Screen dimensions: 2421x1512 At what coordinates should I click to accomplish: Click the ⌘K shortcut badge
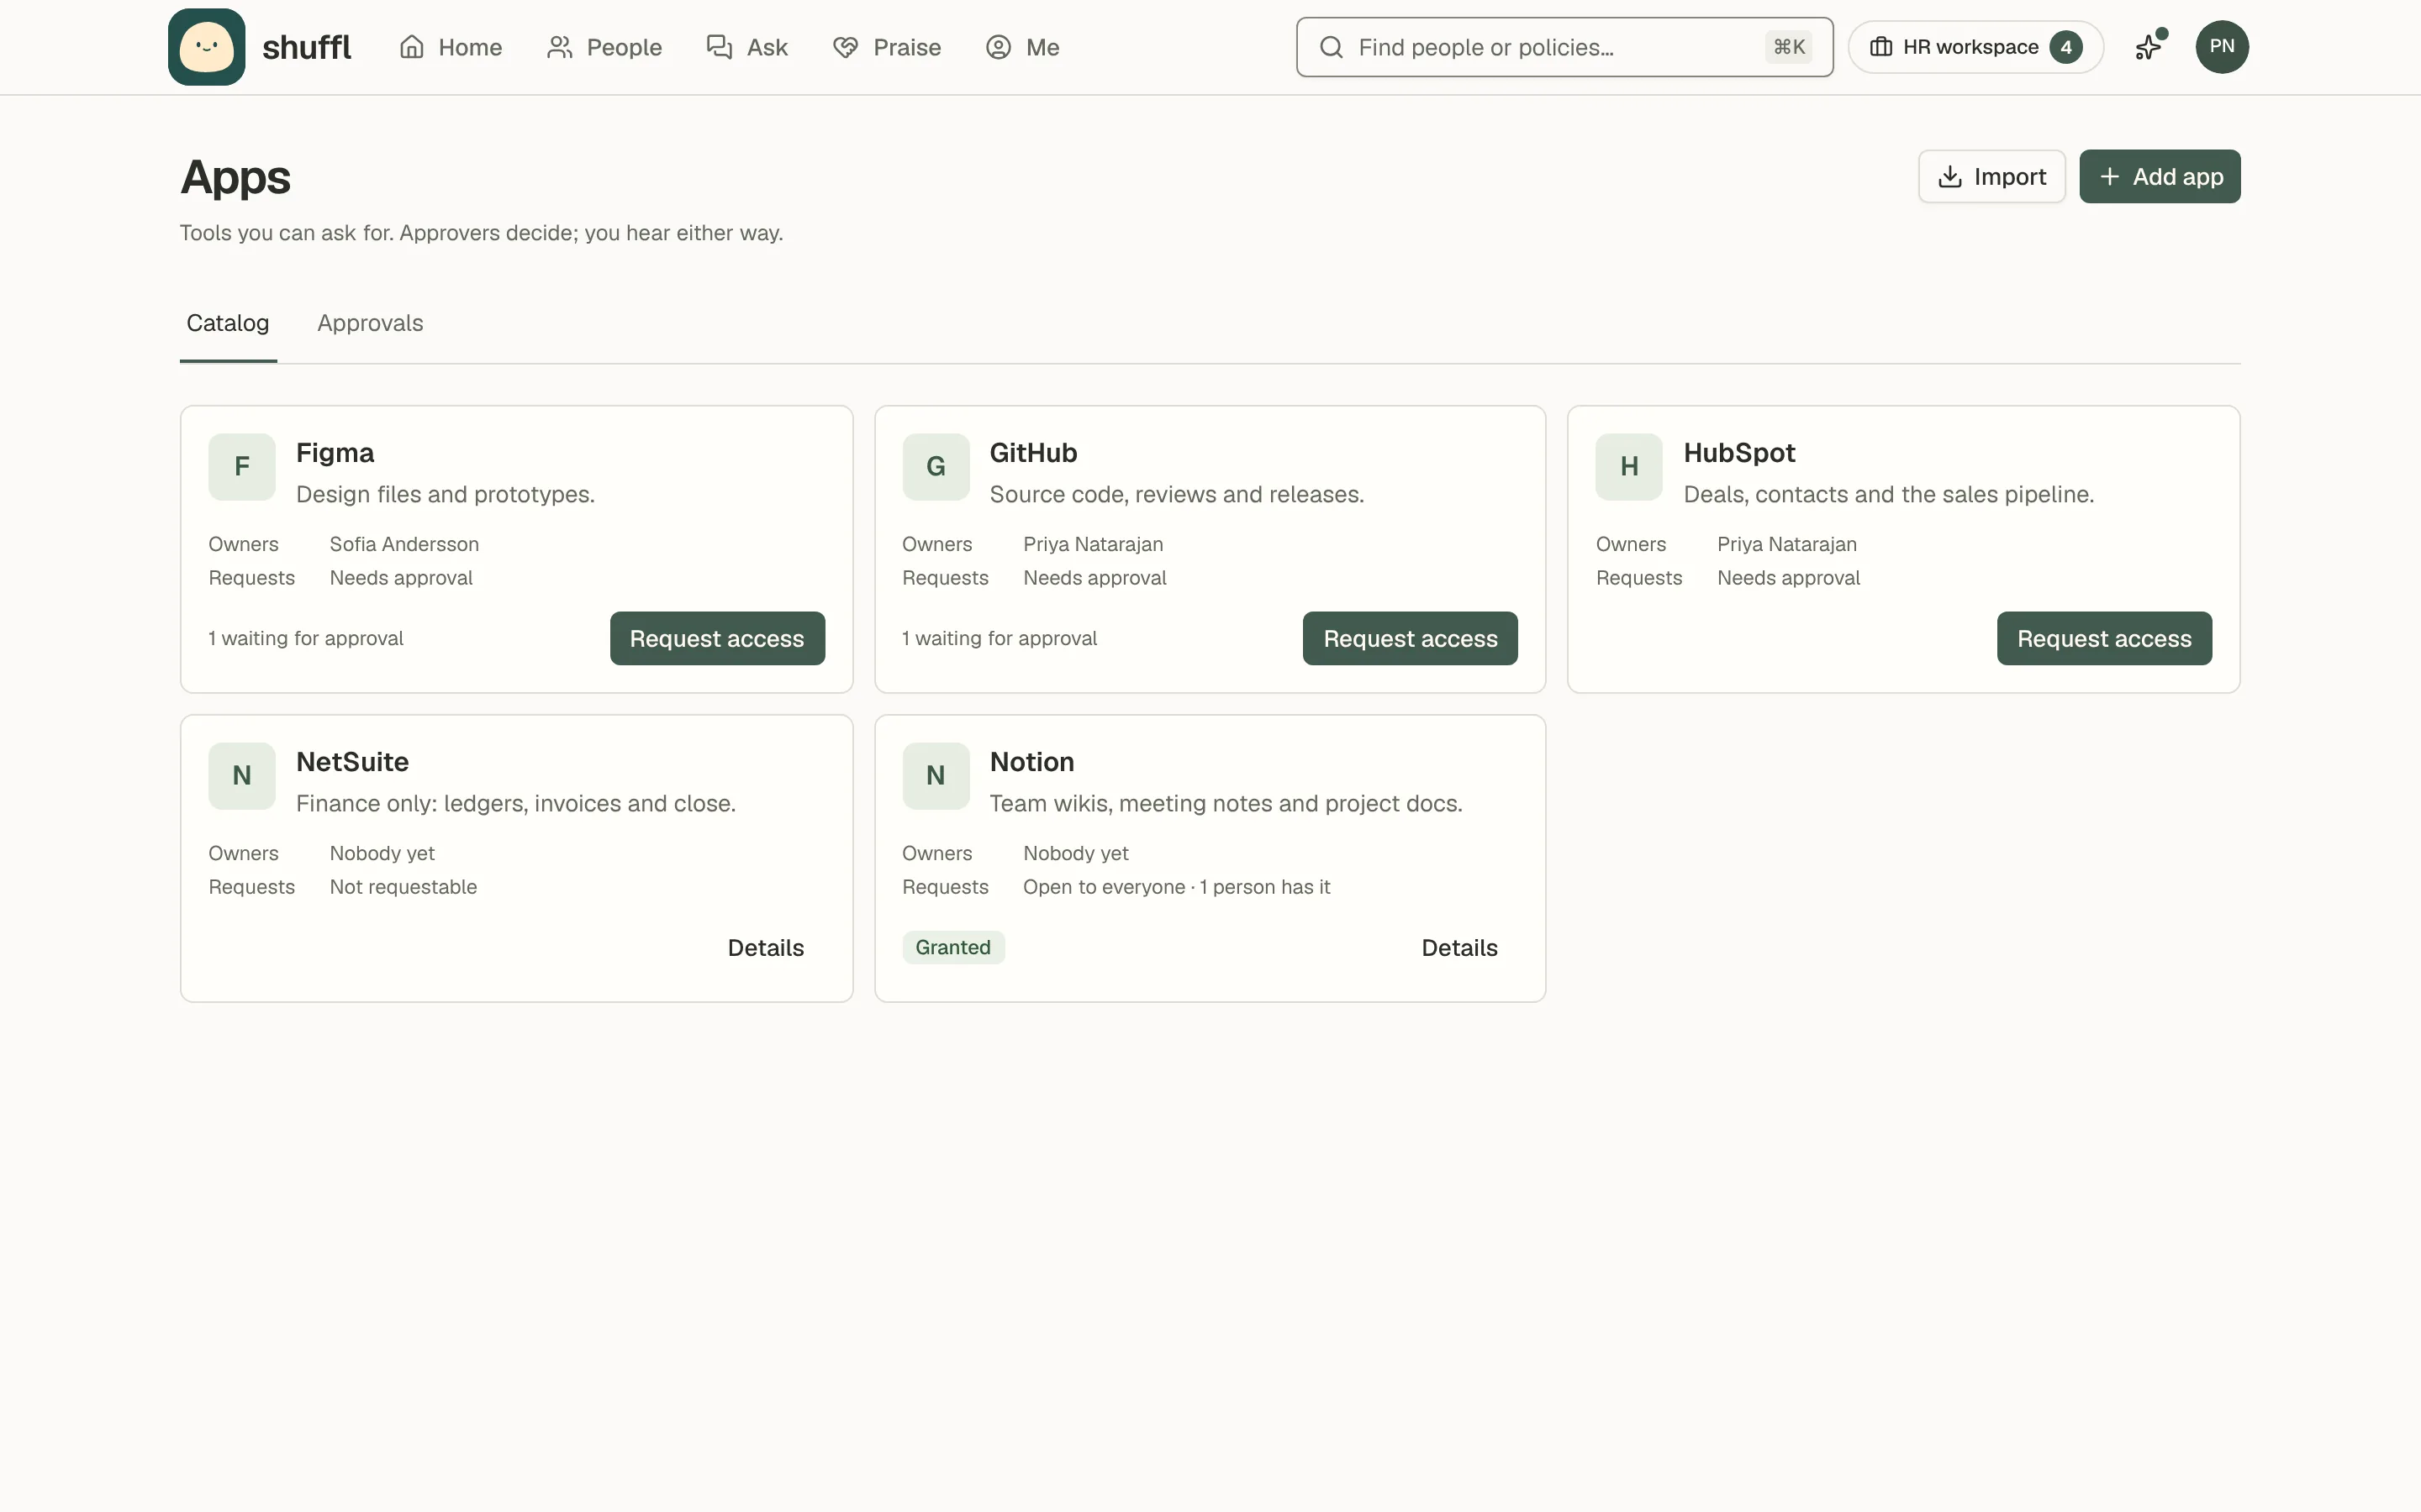(x=1789, y=47)
